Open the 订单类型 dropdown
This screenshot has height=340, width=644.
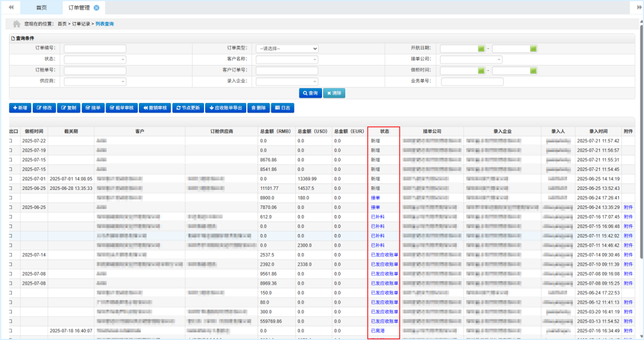[287, 48]
